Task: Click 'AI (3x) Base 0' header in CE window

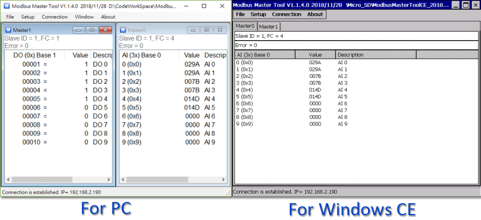Action: pos(265,55)
